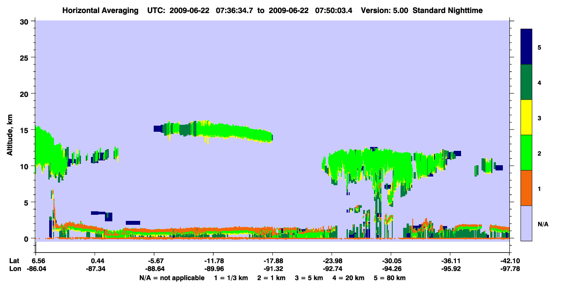The image size is (566, 290).
Task: Click the start time '07:36:34.7'
Action: click(234, 10)
